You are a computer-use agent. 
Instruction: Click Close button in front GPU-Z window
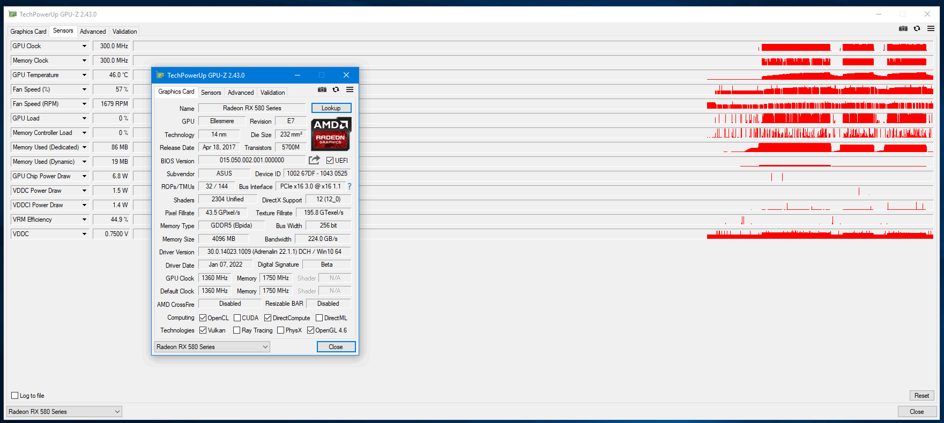pyautogui.click(x=336, y=346)
